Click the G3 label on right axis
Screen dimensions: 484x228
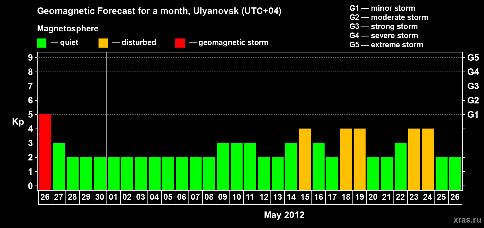[473, 86]
